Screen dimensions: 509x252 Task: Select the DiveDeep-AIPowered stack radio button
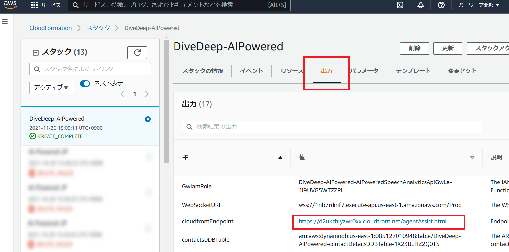(x=148, y=119)
